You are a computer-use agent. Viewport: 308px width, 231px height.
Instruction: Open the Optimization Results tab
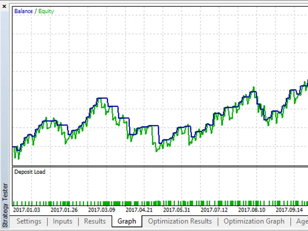coord(180,221)
